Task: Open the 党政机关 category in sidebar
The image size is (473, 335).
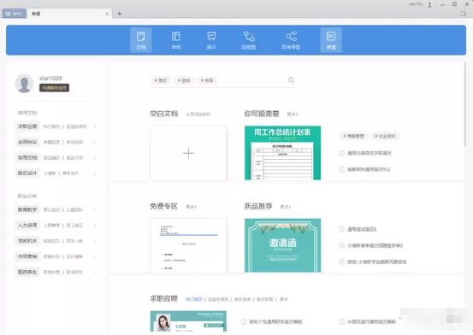Action: pos(27,241)
